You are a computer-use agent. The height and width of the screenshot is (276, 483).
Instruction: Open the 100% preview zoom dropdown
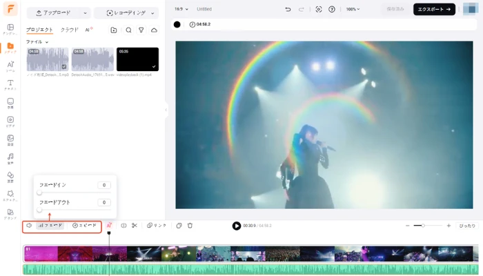(353, 9)
